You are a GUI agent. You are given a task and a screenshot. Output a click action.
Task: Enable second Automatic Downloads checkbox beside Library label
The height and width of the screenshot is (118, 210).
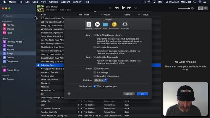94,57
